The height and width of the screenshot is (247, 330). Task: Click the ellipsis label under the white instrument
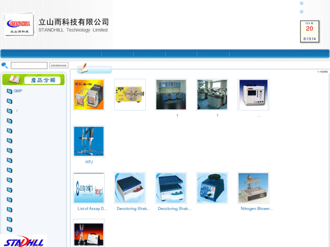259,116
